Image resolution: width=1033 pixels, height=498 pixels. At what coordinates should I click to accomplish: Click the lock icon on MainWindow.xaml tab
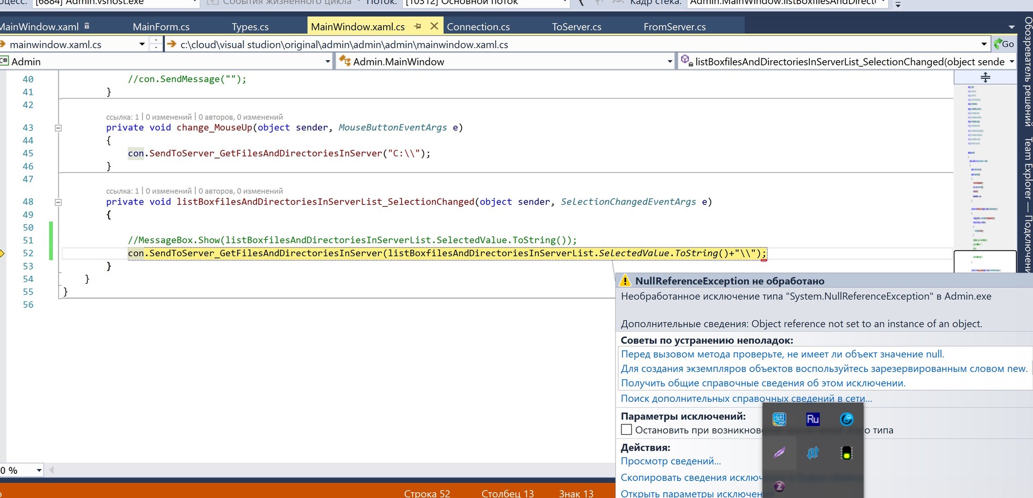pos(87,26)
